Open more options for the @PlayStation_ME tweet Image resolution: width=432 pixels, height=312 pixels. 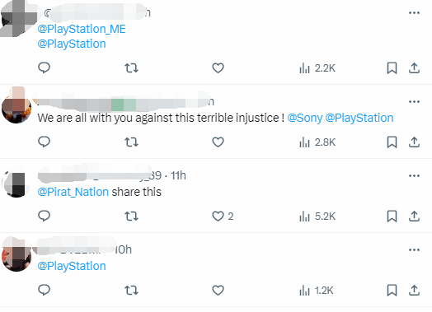pyautogui.click(x=414, y=12)
